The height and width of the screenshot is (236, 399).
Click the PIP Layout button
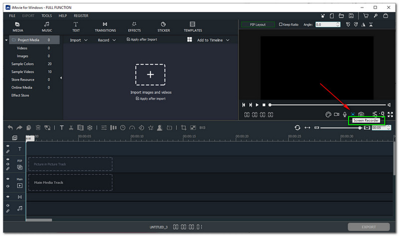pyautogui.click(x=257, y=24)
